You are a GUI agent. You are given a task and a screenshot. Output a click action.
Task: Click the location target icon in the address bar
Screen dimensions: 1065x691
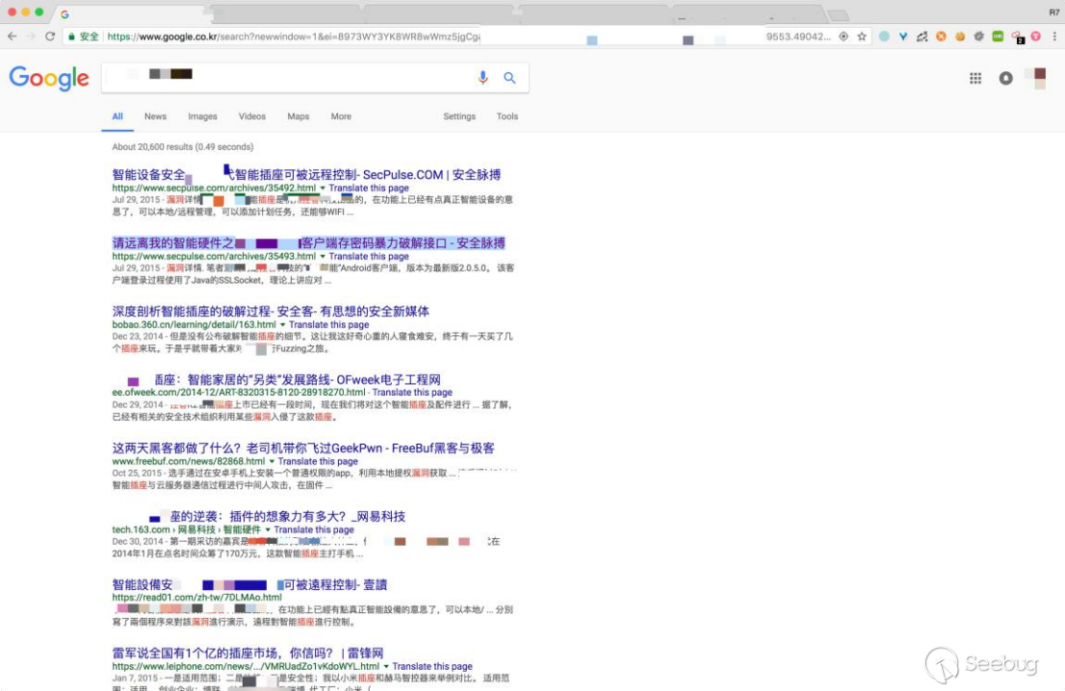(x=844, y=37)
